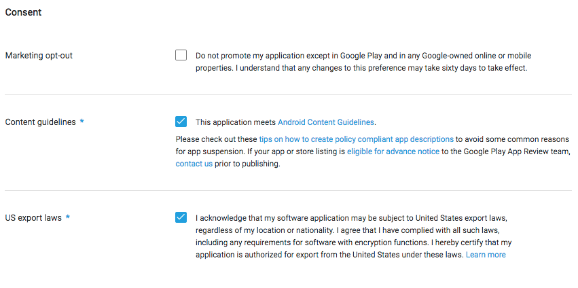Click the asterisk beside Content guidelines

tap(82, 122)
